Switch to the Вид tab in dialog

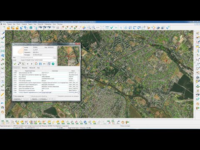[38, 68]
